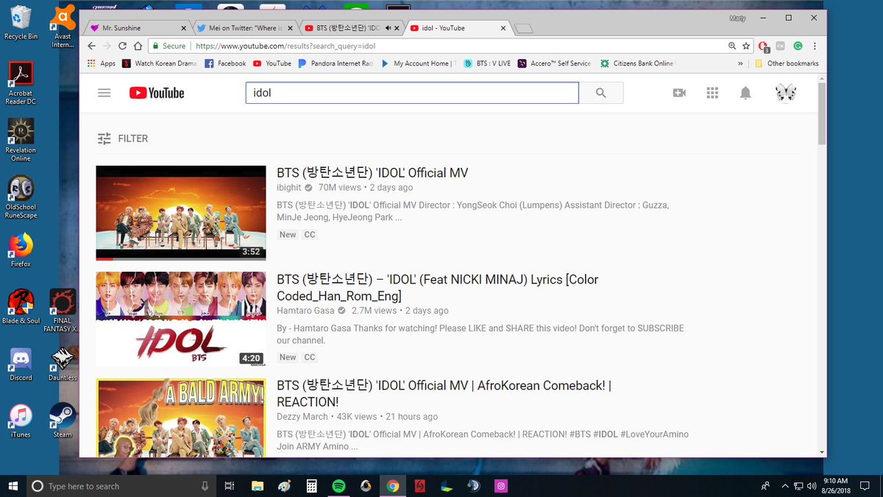Show hidden system tray icons
This screenshot has width=883, height=497.
pos(784,486)
